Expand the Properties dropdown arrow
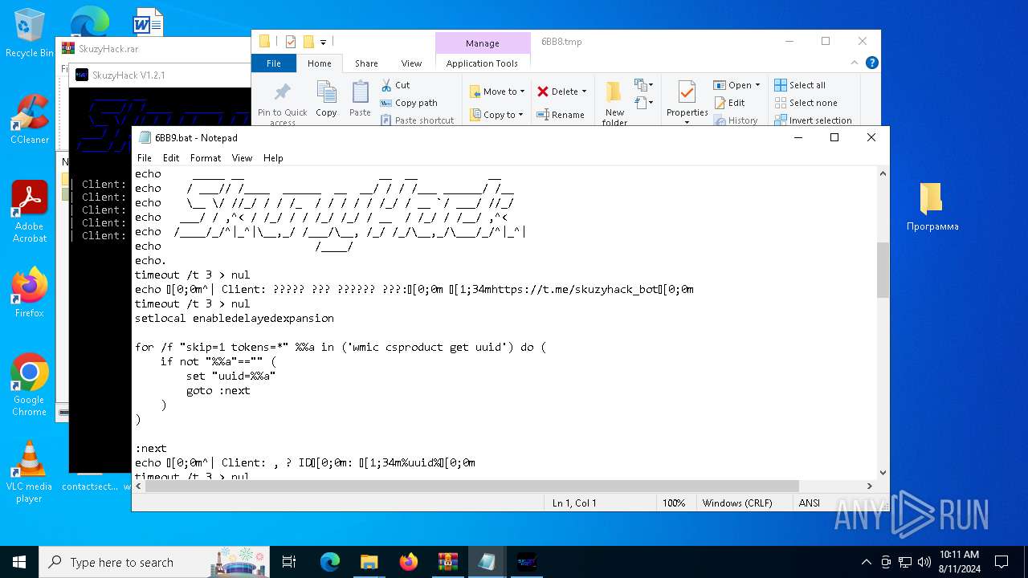This screenshot has height=578, width=1028. coord(687,122)
